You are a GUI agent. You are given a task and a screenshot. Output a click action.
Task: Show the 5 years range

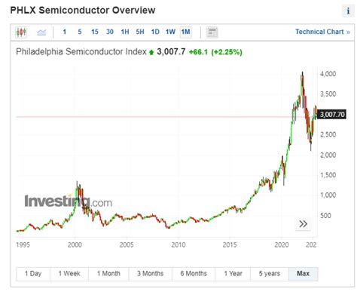[x=270, y=274]
